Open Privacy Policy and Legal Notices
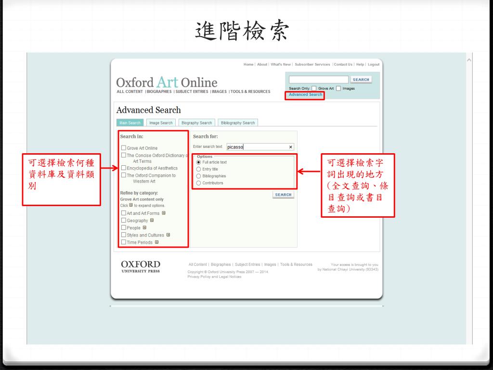Viewport: 493px width, 370px height. (x=214, y=277)
